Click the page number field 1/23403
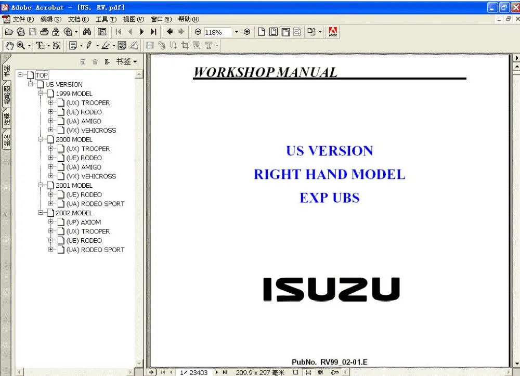 coord(193,373)
